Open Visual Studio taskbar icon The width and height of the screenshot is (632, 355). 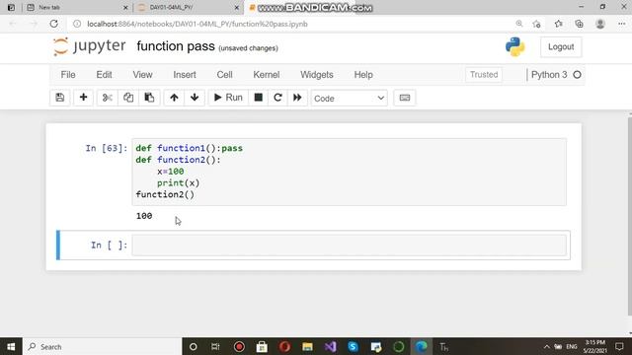(x=331, y=346)
